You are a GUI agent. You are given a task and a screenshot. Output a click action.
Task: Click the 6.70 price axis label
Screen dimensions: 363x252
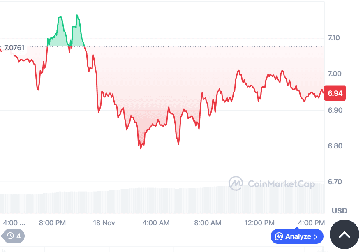[335, 182]
